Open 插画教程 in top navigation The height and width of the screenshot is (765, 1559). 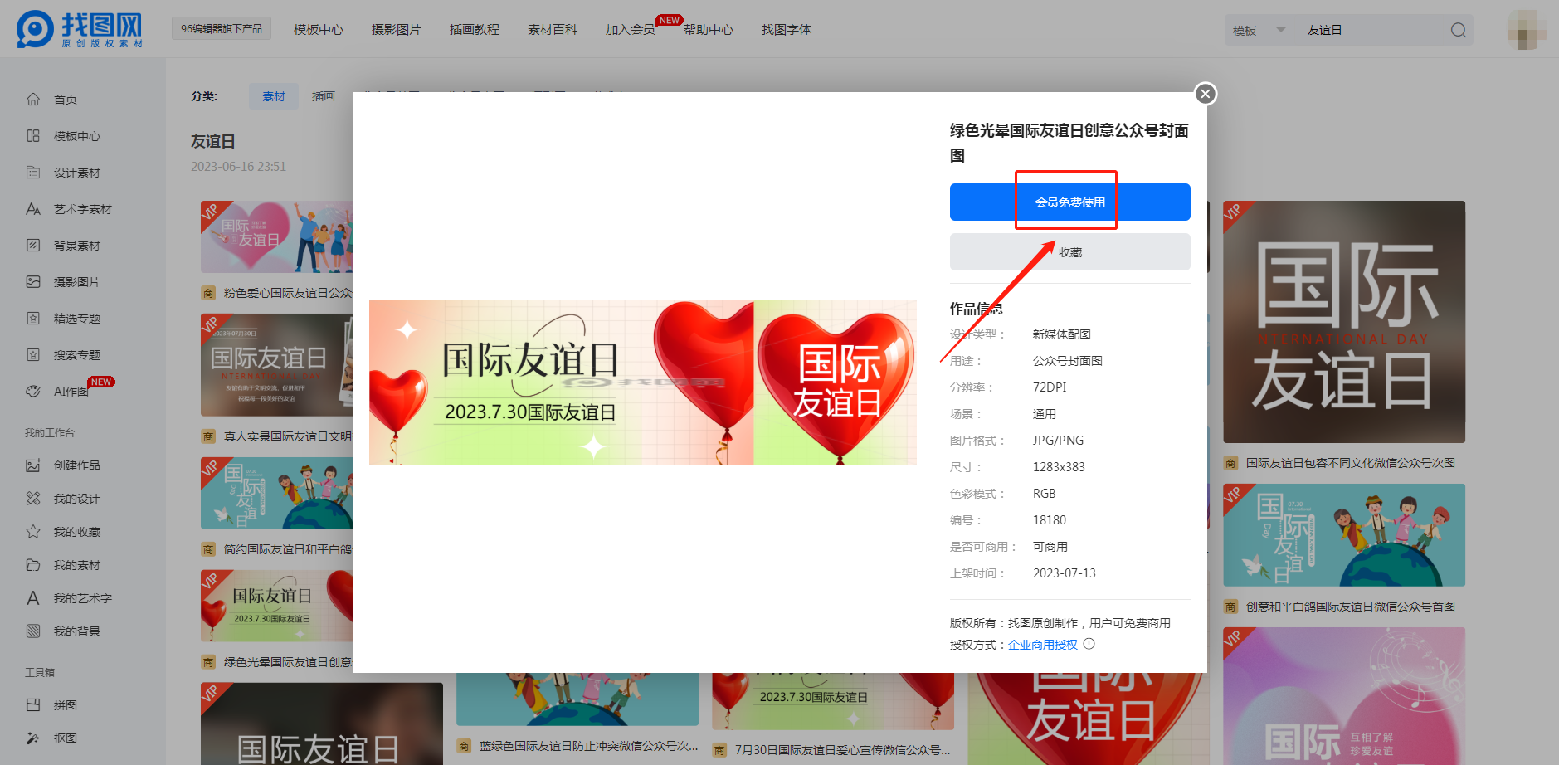click(474, 30)
